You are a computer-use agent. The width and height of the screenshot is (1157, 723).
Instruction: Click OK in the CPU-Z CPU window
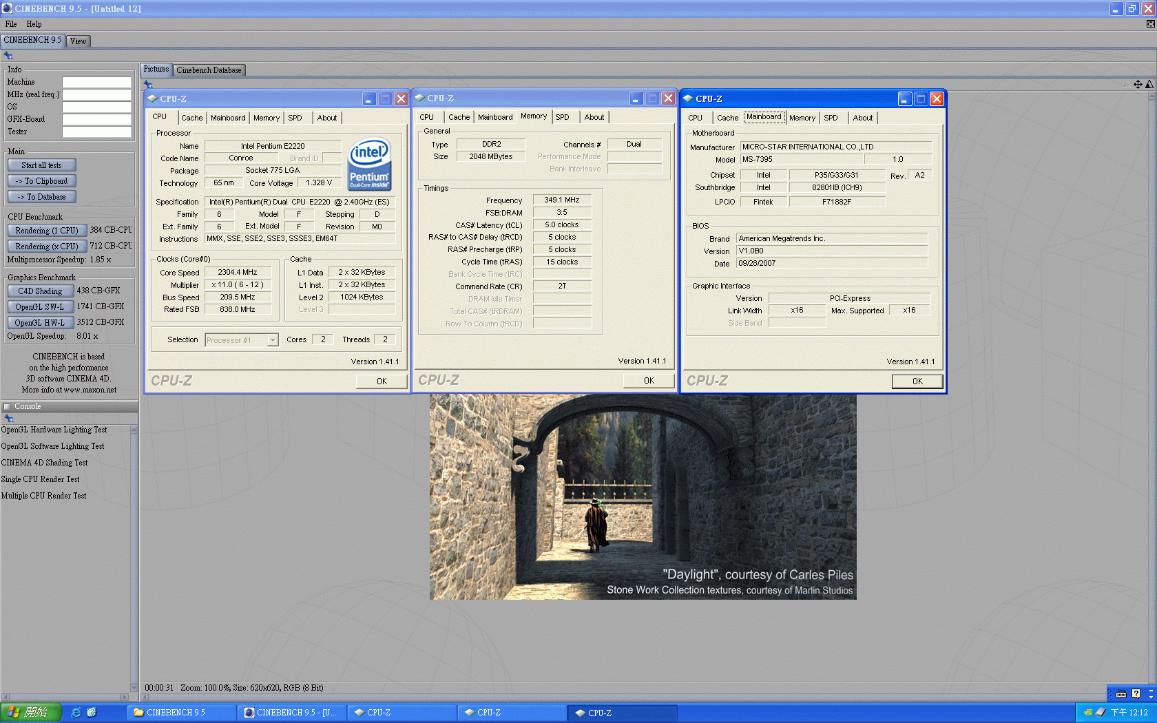click(382, 381)
